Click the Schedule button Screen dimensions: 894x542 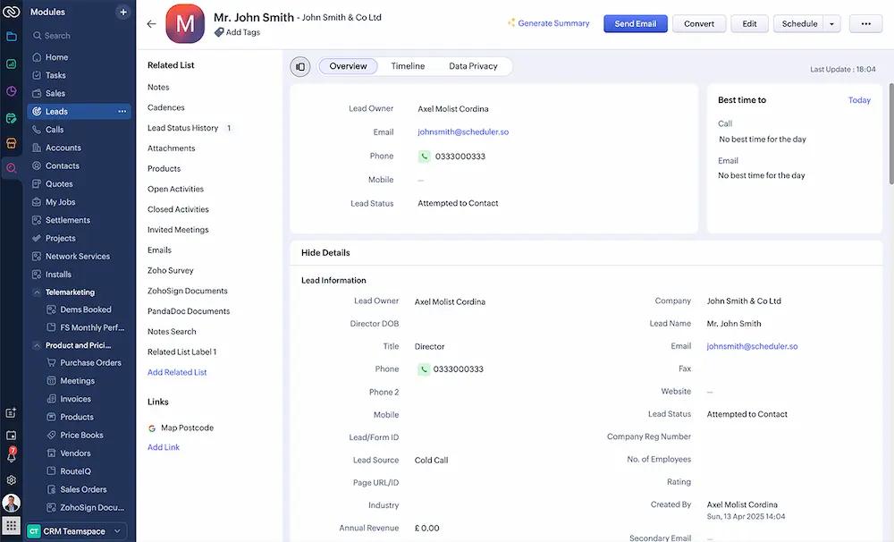799,23
